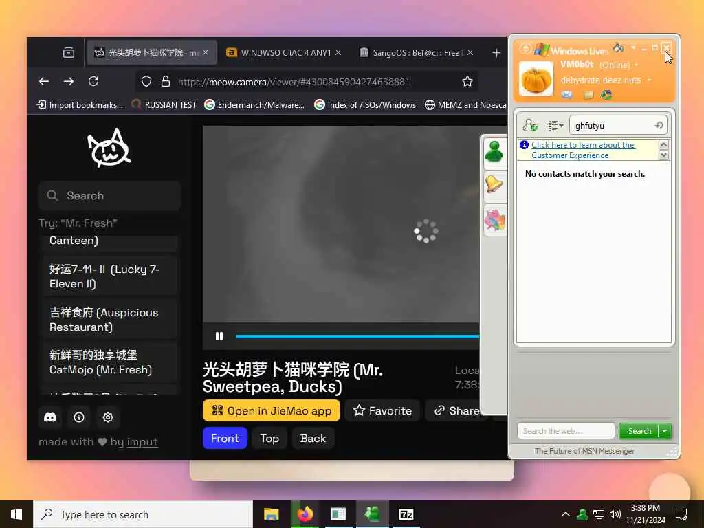
Task: Select CatMojo (Mr. Fresh) feeder in list
Action: [x=110, y=362]
